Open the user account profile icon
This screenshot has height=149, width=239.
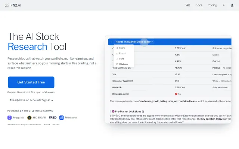coord(232,5)
